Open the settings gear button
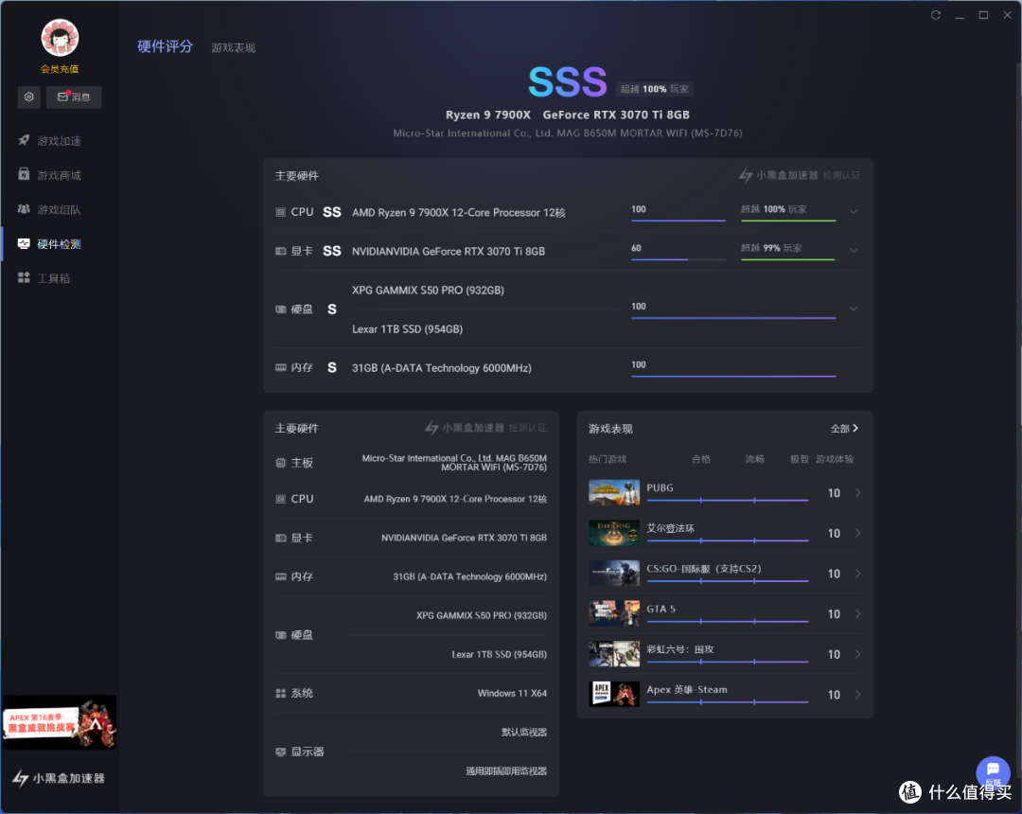Screen dimensions: 1022x814 click(29, 97)
